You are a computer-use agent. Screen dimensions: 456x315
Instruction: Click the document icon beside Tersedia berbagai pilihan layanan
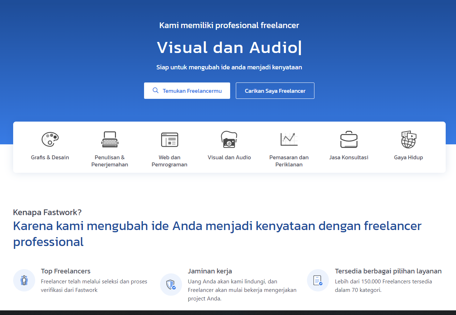(318, 280)
